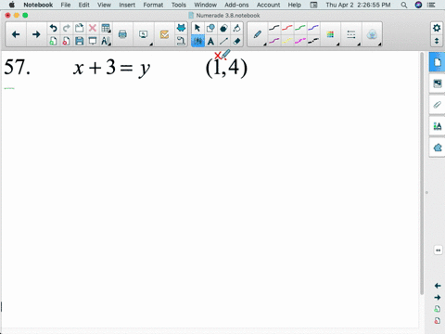Screen dimensions: 445x334
Task: Switch to the Properties tab
Action: pos(437,126)
